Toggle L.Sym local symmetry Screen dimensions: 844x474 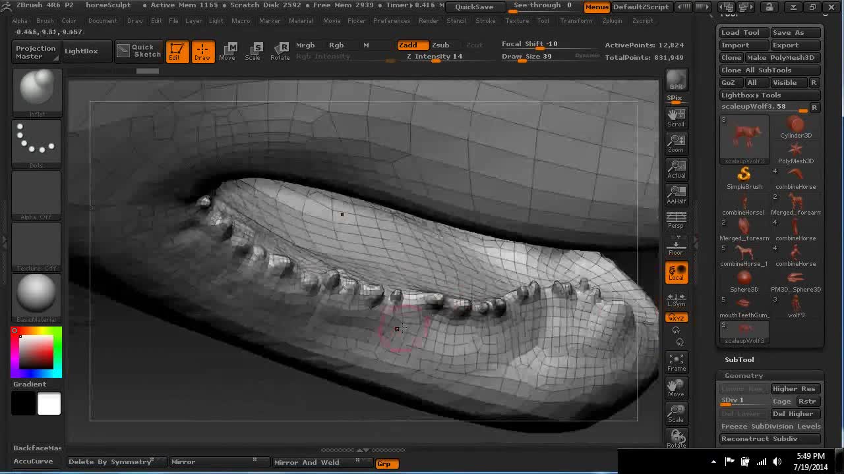(x=676, y=299)
